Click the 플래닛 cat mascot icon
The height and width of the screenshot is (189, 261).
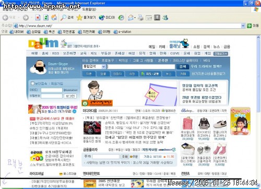pos(184,43)
